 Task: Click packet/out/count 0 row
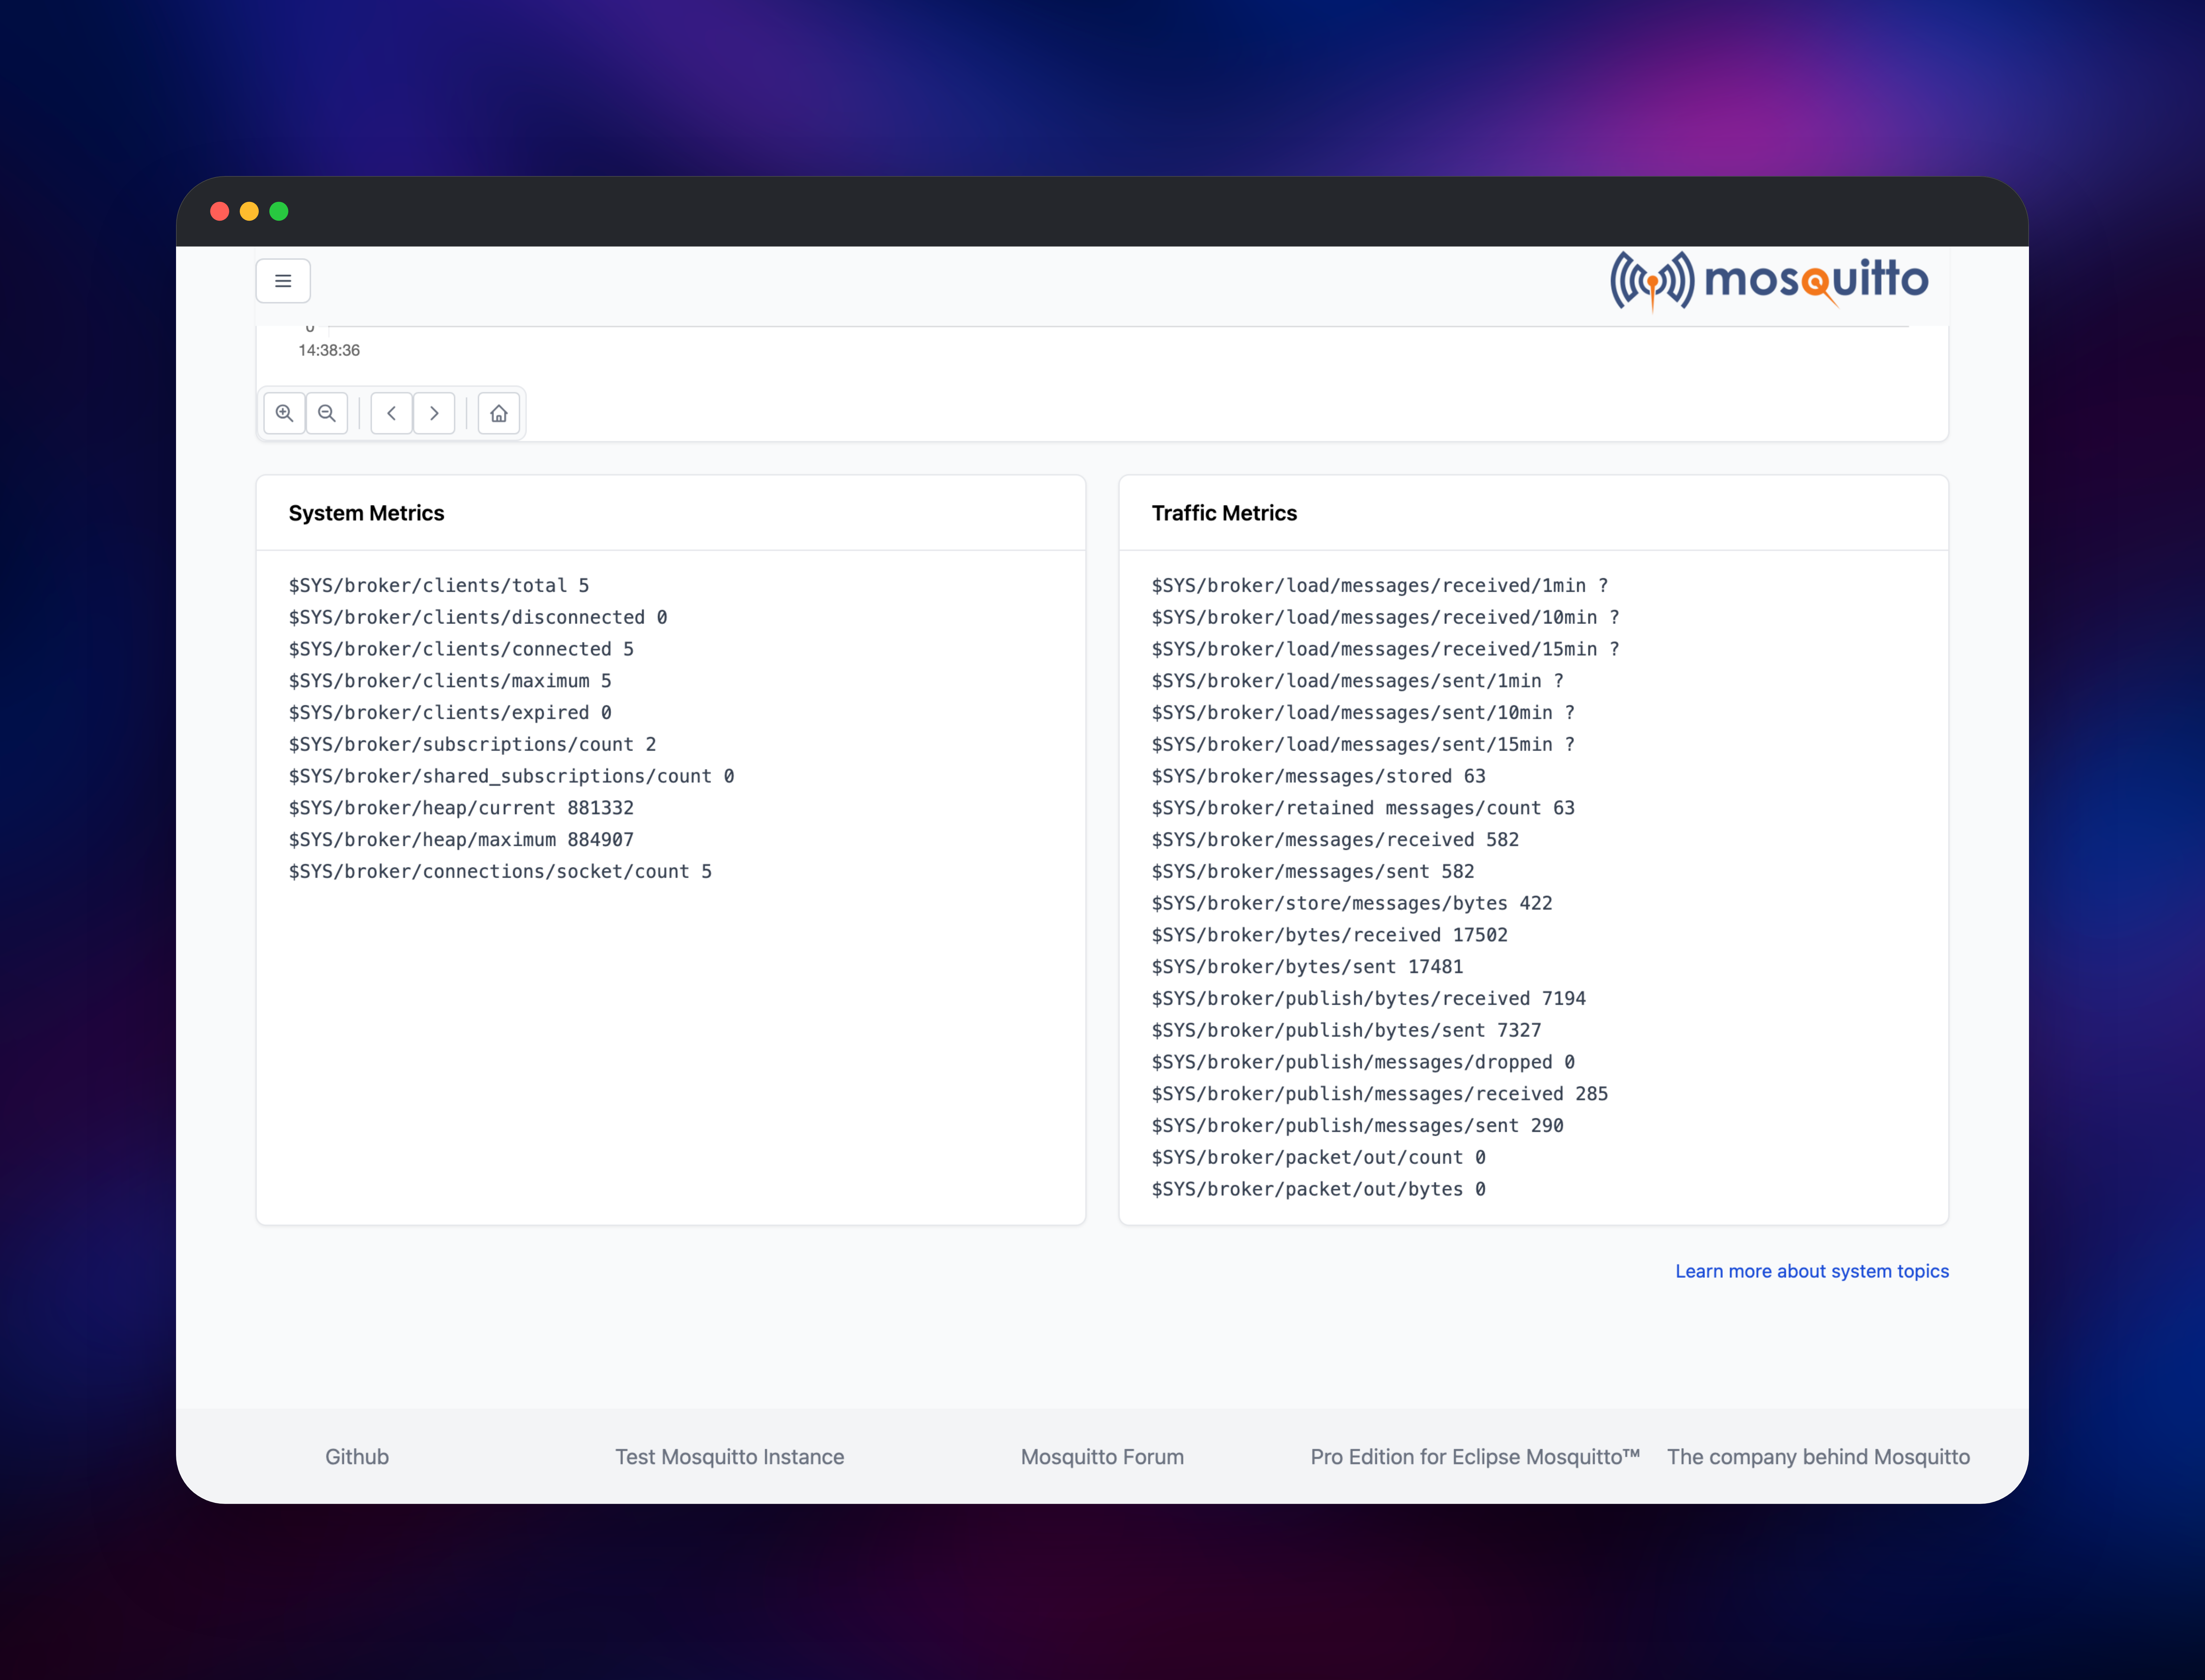coord(1319,1158)
